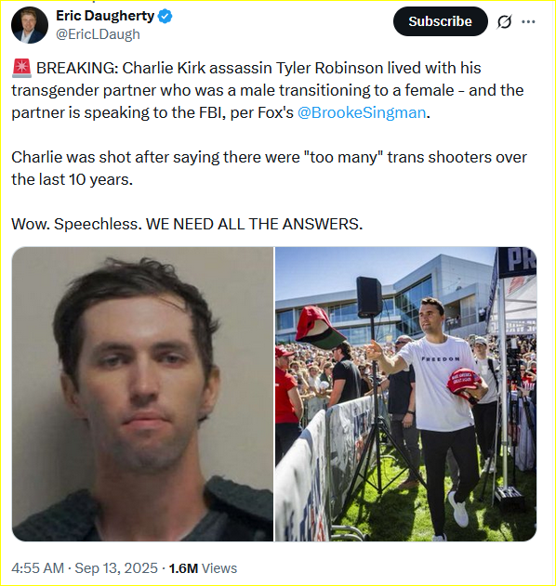556x586 pixels.
Task: Click the blue verified checkmark badge
Action: click(165, 16)
